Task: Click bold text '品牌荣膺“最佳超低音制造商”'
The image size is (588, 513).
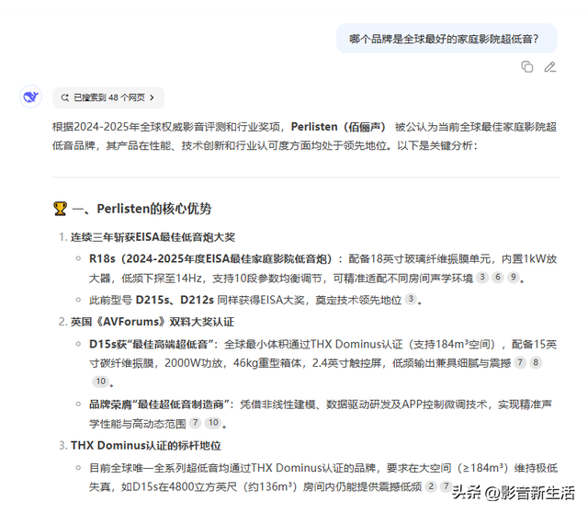Action: pos(159,405)
